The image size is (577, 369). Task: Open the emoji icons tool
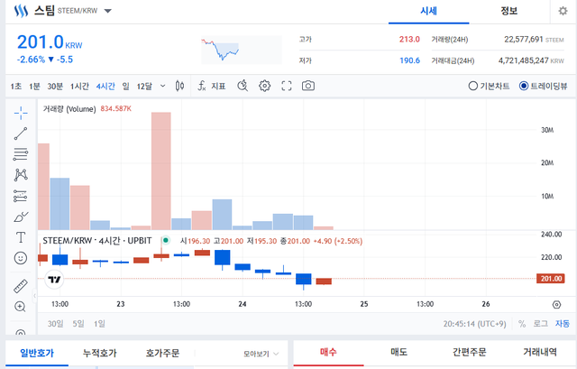21,258
